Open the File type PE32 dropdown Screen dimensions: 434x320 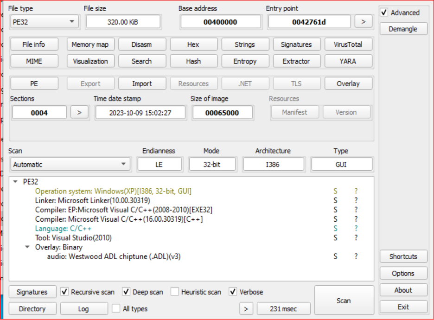pyautogui.click(x=45, y=22)
